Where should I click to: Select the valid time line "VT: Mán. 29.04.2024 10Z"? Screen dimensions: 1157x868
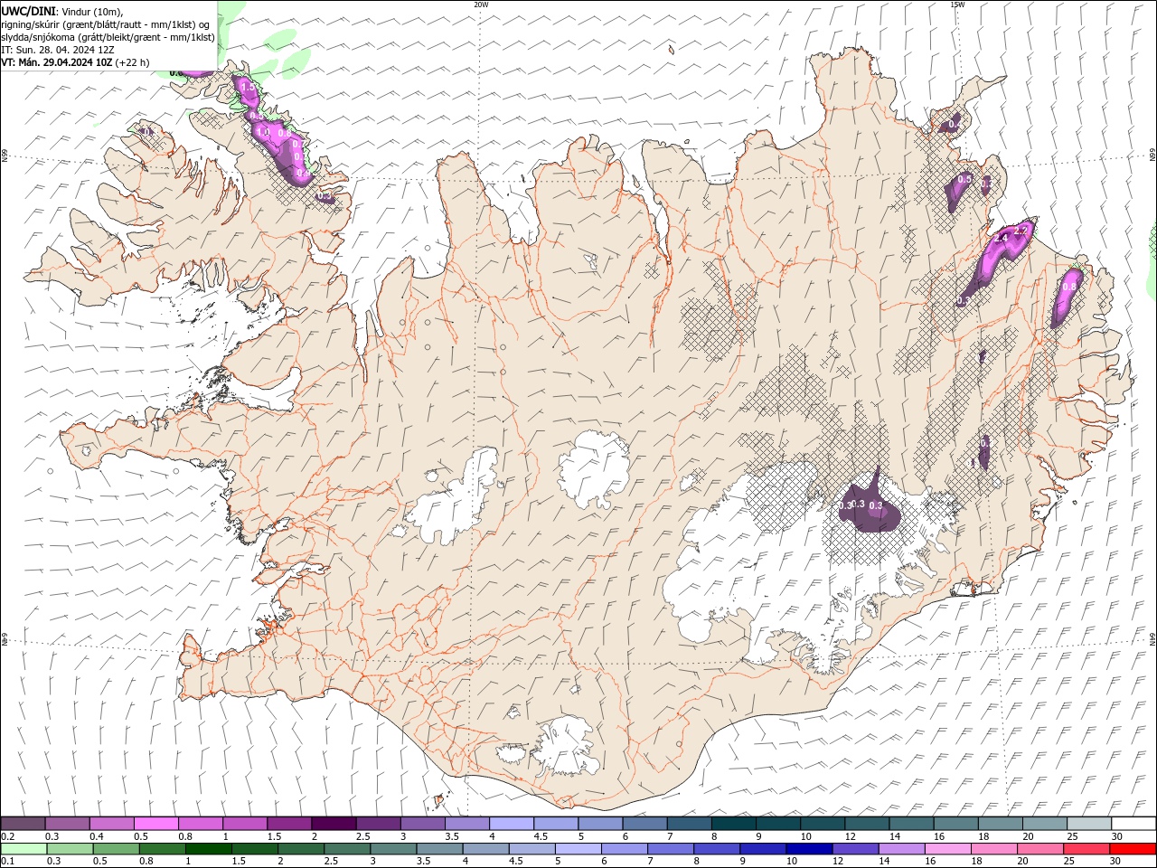click(x=56, y=62)
